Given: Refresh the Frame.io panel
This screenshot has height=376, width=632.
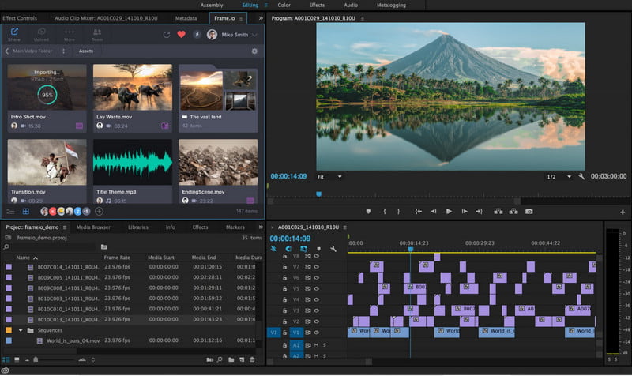Looking at the screenshot, I should (x=167, y=35).
